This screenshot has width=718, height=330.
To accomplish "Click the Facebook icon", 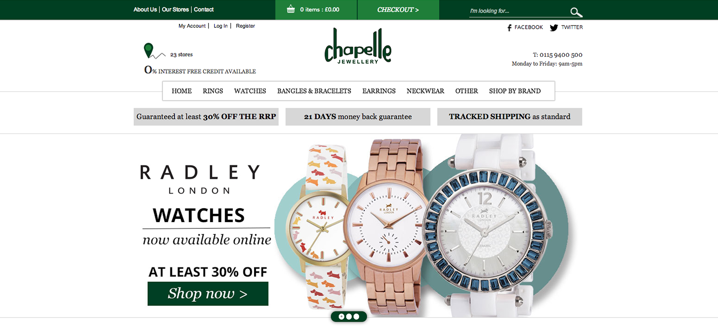I will tap(509, 28).
